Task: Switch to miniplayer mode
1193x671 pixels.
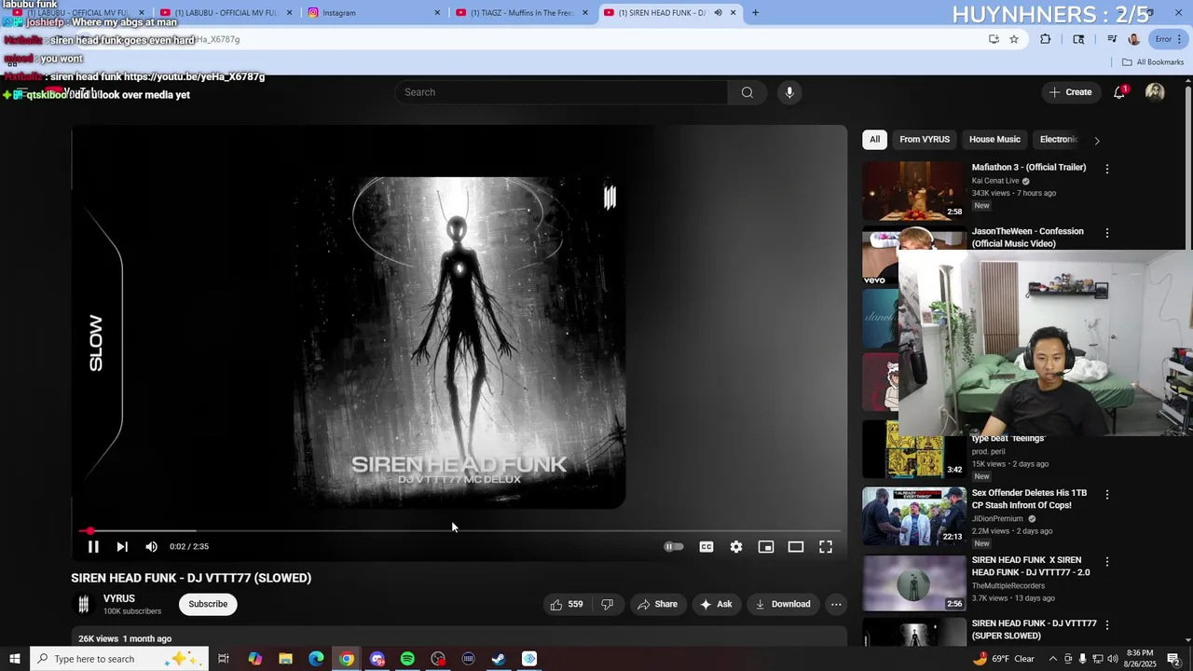Action: pos(766,547)
